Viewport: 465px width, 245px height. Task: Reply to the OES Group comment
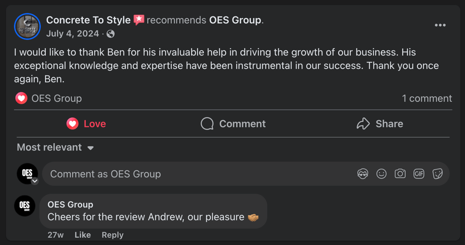tap(112, 235)
